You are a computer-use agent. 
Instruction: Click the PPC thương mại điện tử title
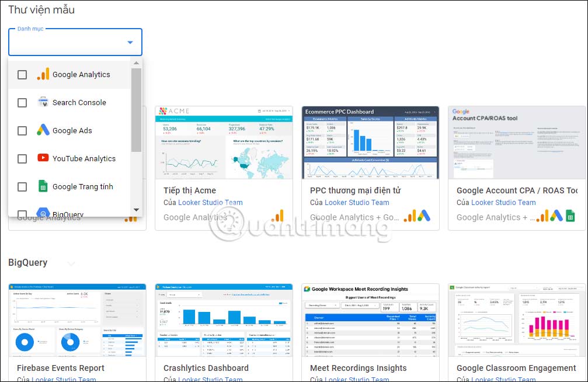356,190
